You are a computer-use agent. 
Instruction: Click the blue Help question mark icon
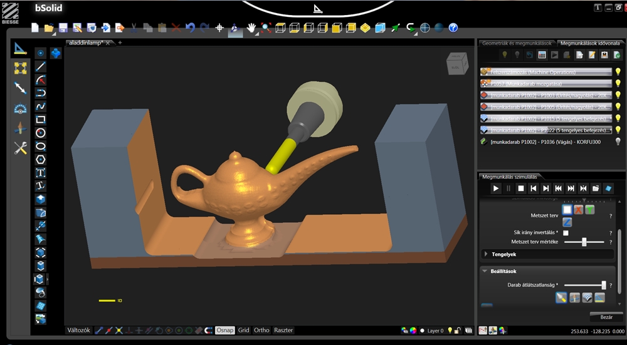[x=453, y=28]
